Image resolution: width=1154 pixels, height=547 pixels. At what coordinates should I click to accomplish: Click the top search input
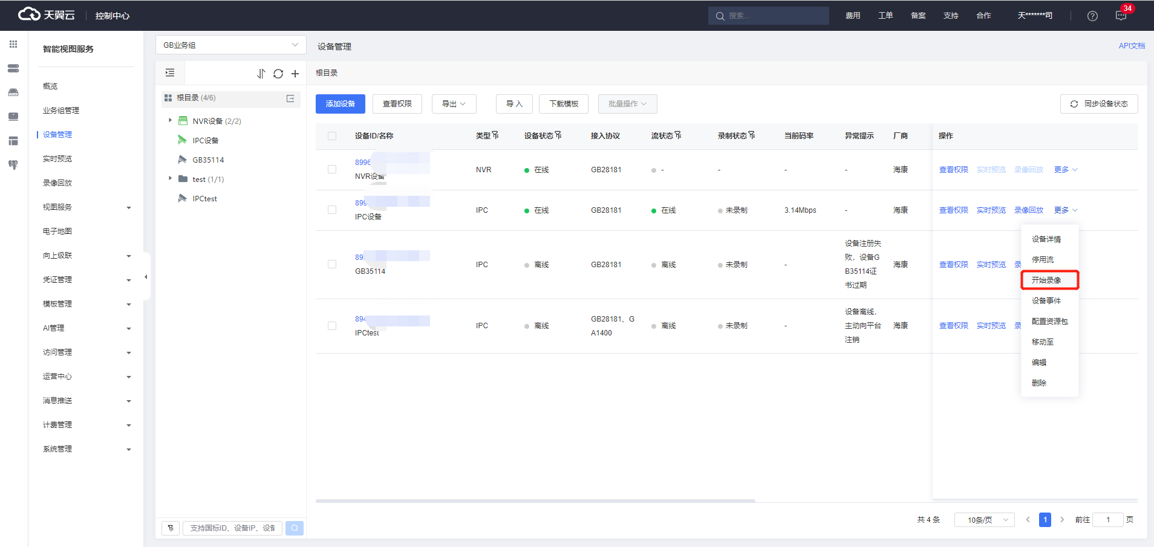coord(769,16)
